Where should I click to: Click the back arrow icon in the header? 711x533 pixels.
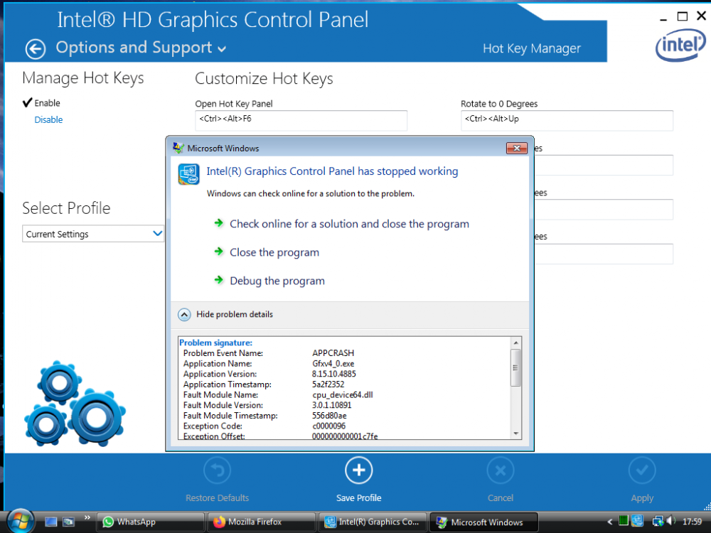35,48
